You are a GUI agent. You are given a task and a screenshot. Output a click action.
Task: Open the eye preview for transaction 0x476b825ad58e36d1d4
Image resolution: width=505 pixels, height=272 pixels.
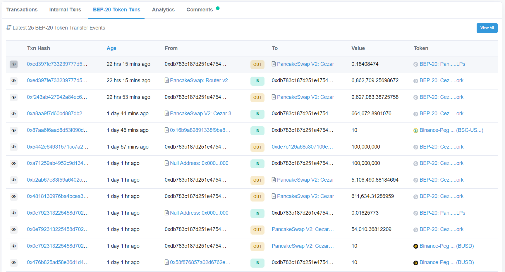[13, 263]
